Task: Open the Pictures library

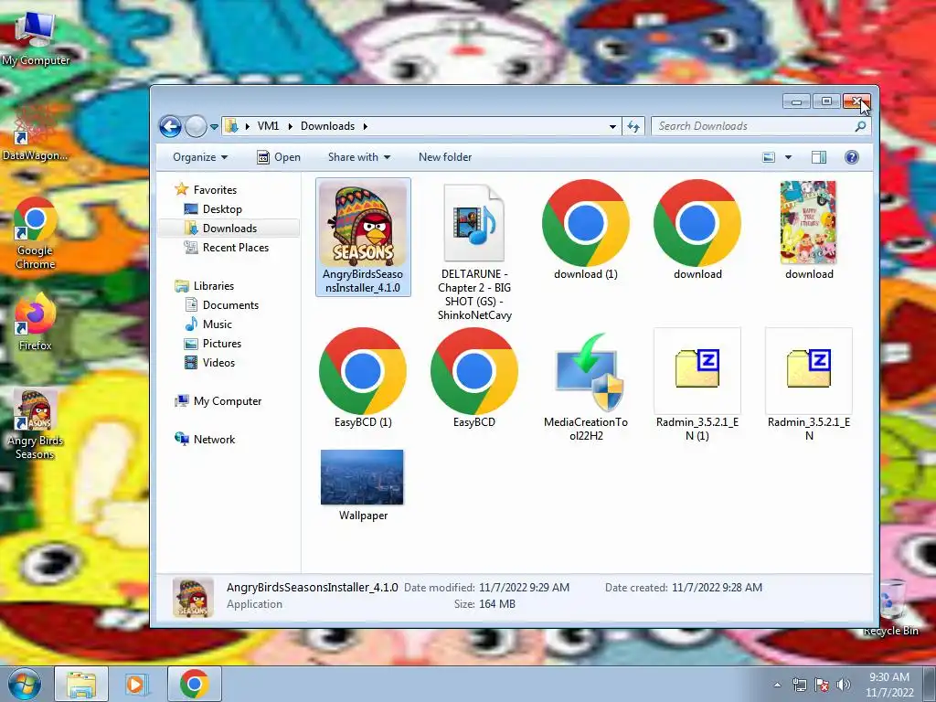Action: point(221,344)
